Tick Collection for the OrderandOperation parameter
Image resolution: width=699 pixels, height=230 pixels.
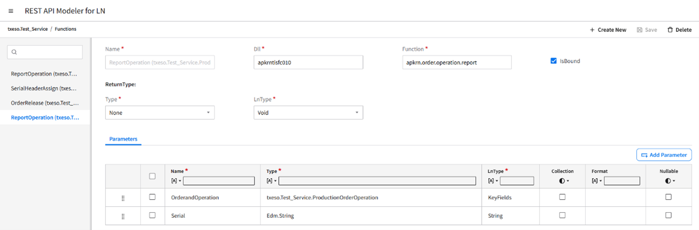pyautogui.click(x=562, y=197)
